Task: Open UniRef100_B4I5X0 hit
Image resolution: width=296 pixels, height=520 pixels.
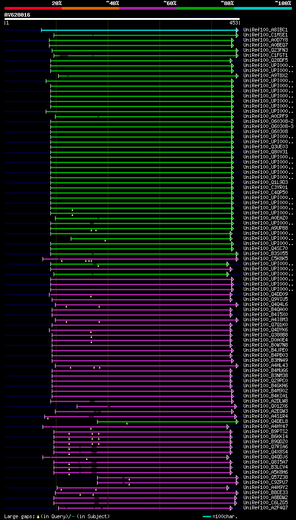Action: 265,315
